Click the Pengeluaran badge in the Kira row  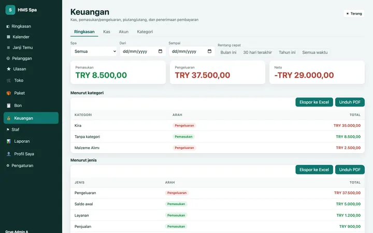(x=184, y=125)
